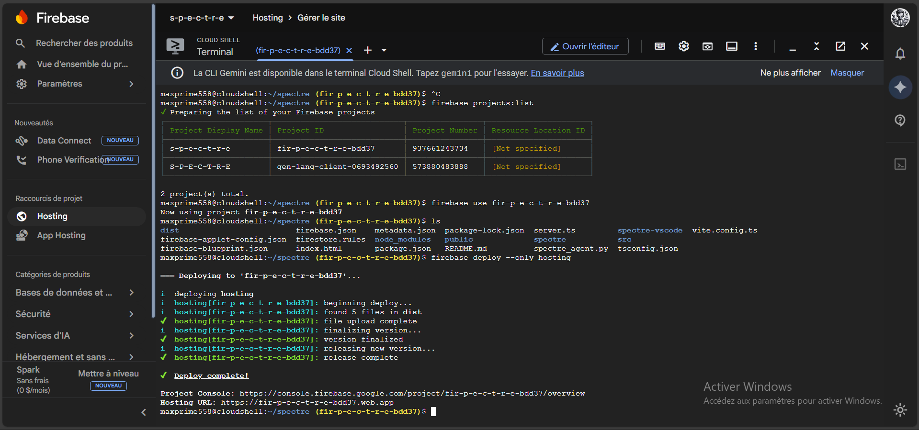Screen dimensions: 919x430
Task: Click the on-screen keyboard toggle icon
Action: click(659, 46)
